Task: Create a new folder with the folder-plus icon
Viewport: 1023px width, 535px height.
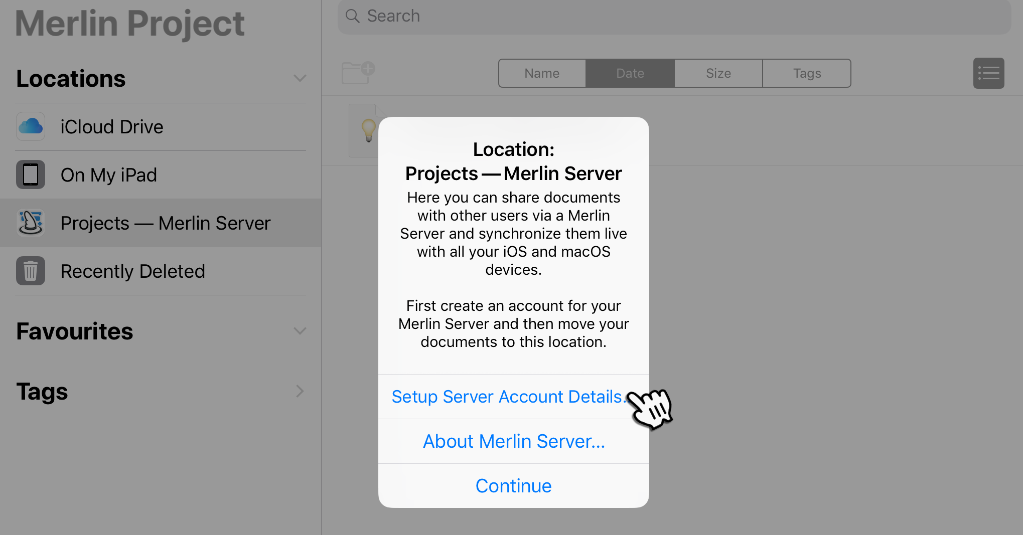Action: pyautogui.click(x=358, y=73)
